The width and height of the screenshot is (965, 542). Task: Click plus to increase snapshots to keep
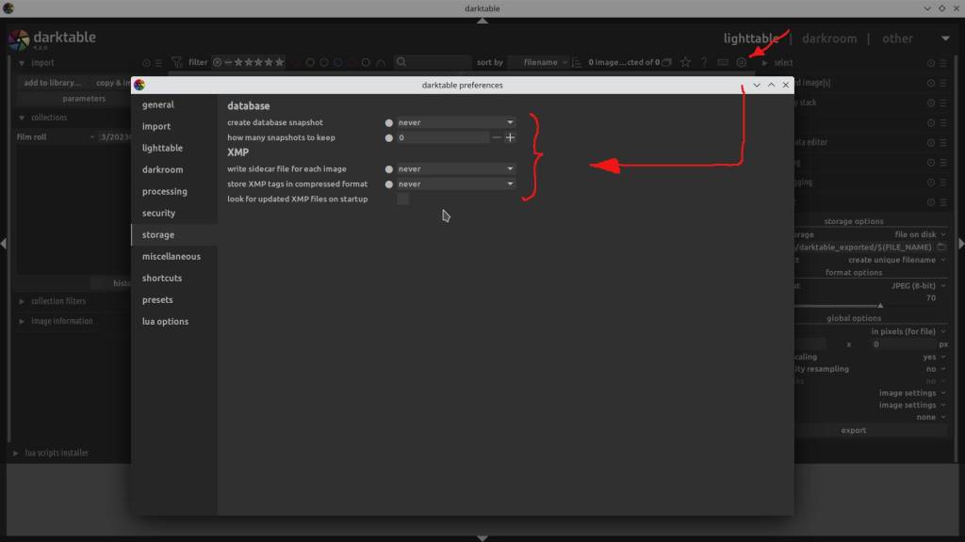point(510,137)
